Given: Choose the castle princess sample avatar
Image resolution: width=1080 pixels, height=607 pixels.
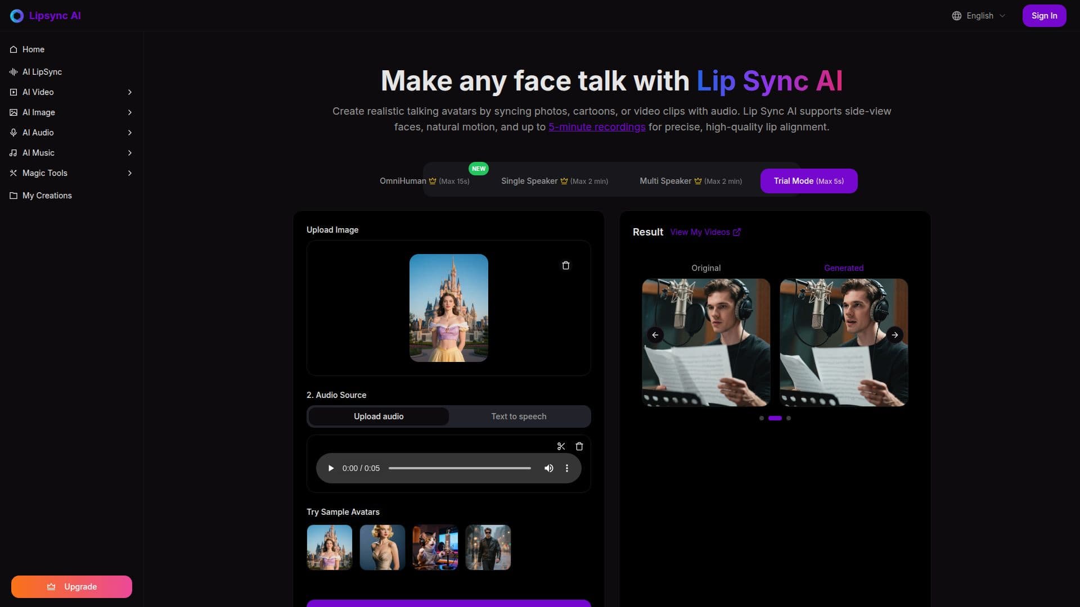Looking at the screenshot, I should click(x=330, y=547).
